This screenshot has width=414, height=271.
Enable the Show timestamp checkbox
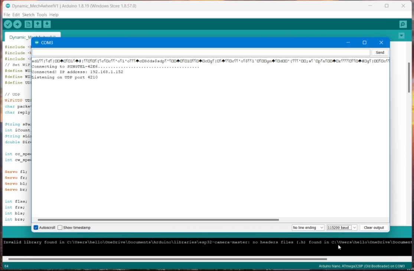click(60, 228)
